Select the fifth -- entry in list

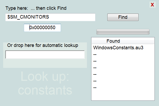[95, 81]
